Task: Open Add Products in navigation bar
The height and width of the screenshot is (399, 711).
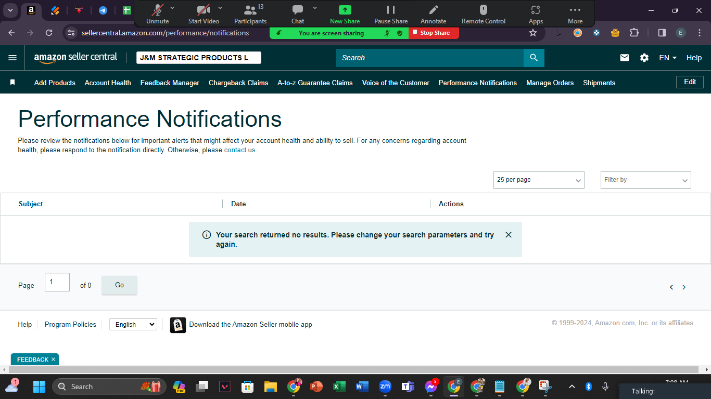Action: pyautogui.click(x=55, y=83)
